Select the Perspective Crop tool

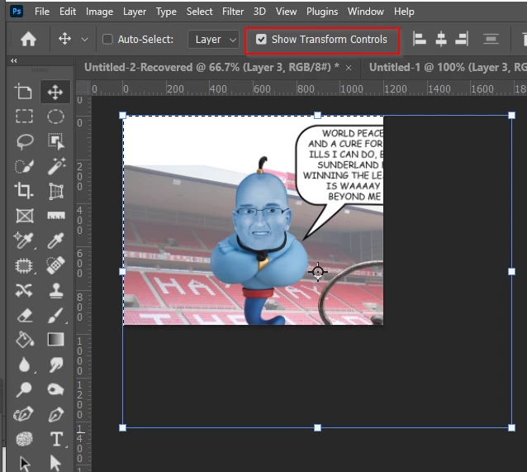tap(55, 191)
